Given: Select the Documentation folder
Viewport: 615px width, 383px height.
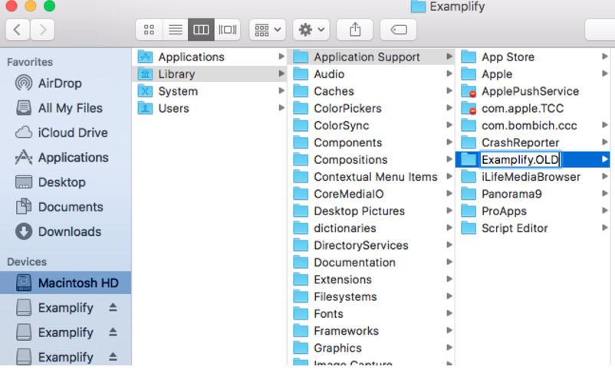Looking at the screenshot, I should [372, 263].
